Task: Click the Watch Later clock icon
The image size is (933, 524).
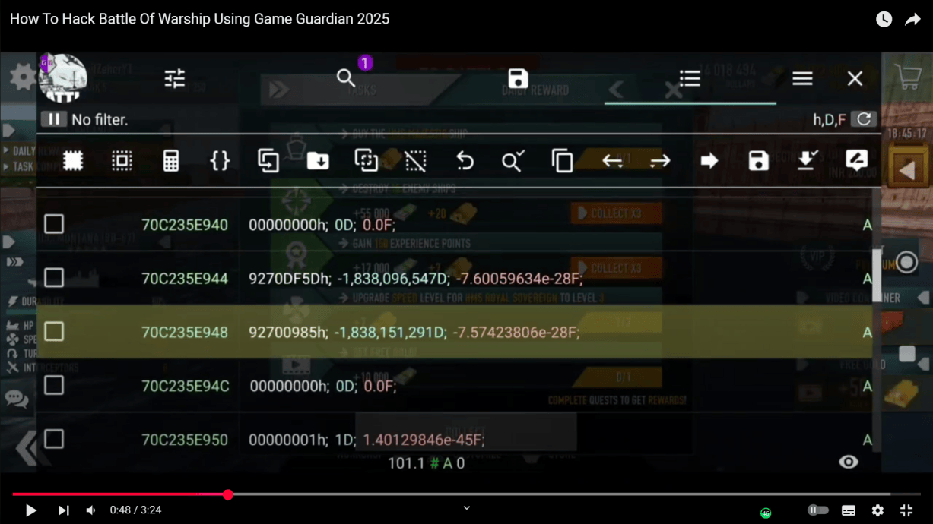Action: click(x=884, y=20)
